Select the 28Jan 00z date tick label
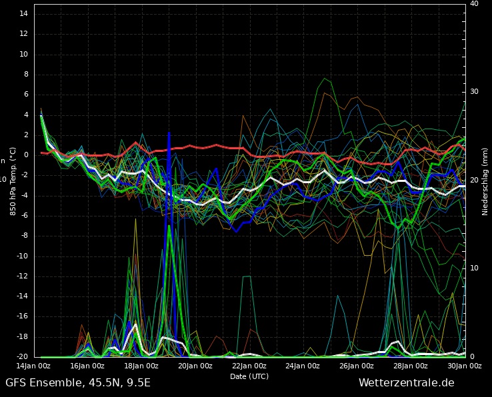This screenshot has width=492, height=397. click(x=411, y=366)
